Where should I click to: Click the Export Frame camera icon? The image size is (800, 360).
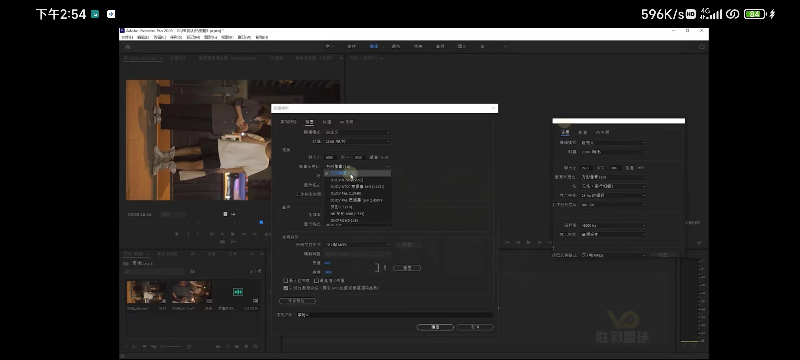(223, 242)
